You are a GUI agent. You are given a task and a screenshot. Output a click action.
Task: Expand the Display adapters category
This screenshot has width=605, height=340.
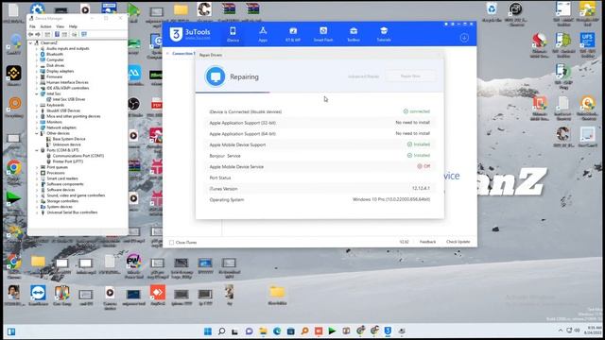(37, 72)
